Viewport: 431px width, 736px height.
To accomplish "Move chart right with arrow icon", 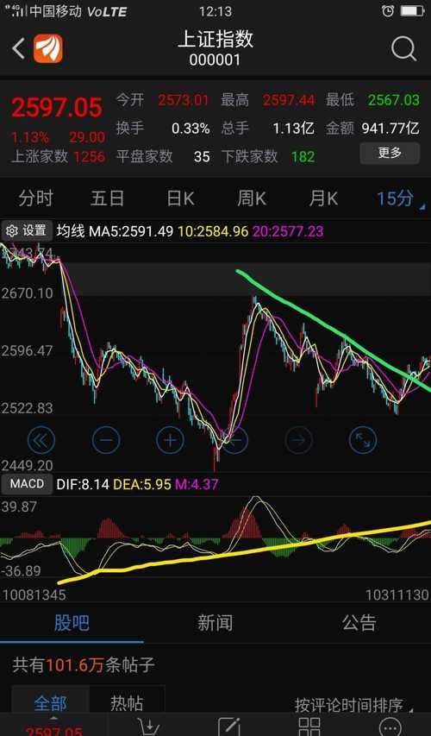I will [299, 440].
